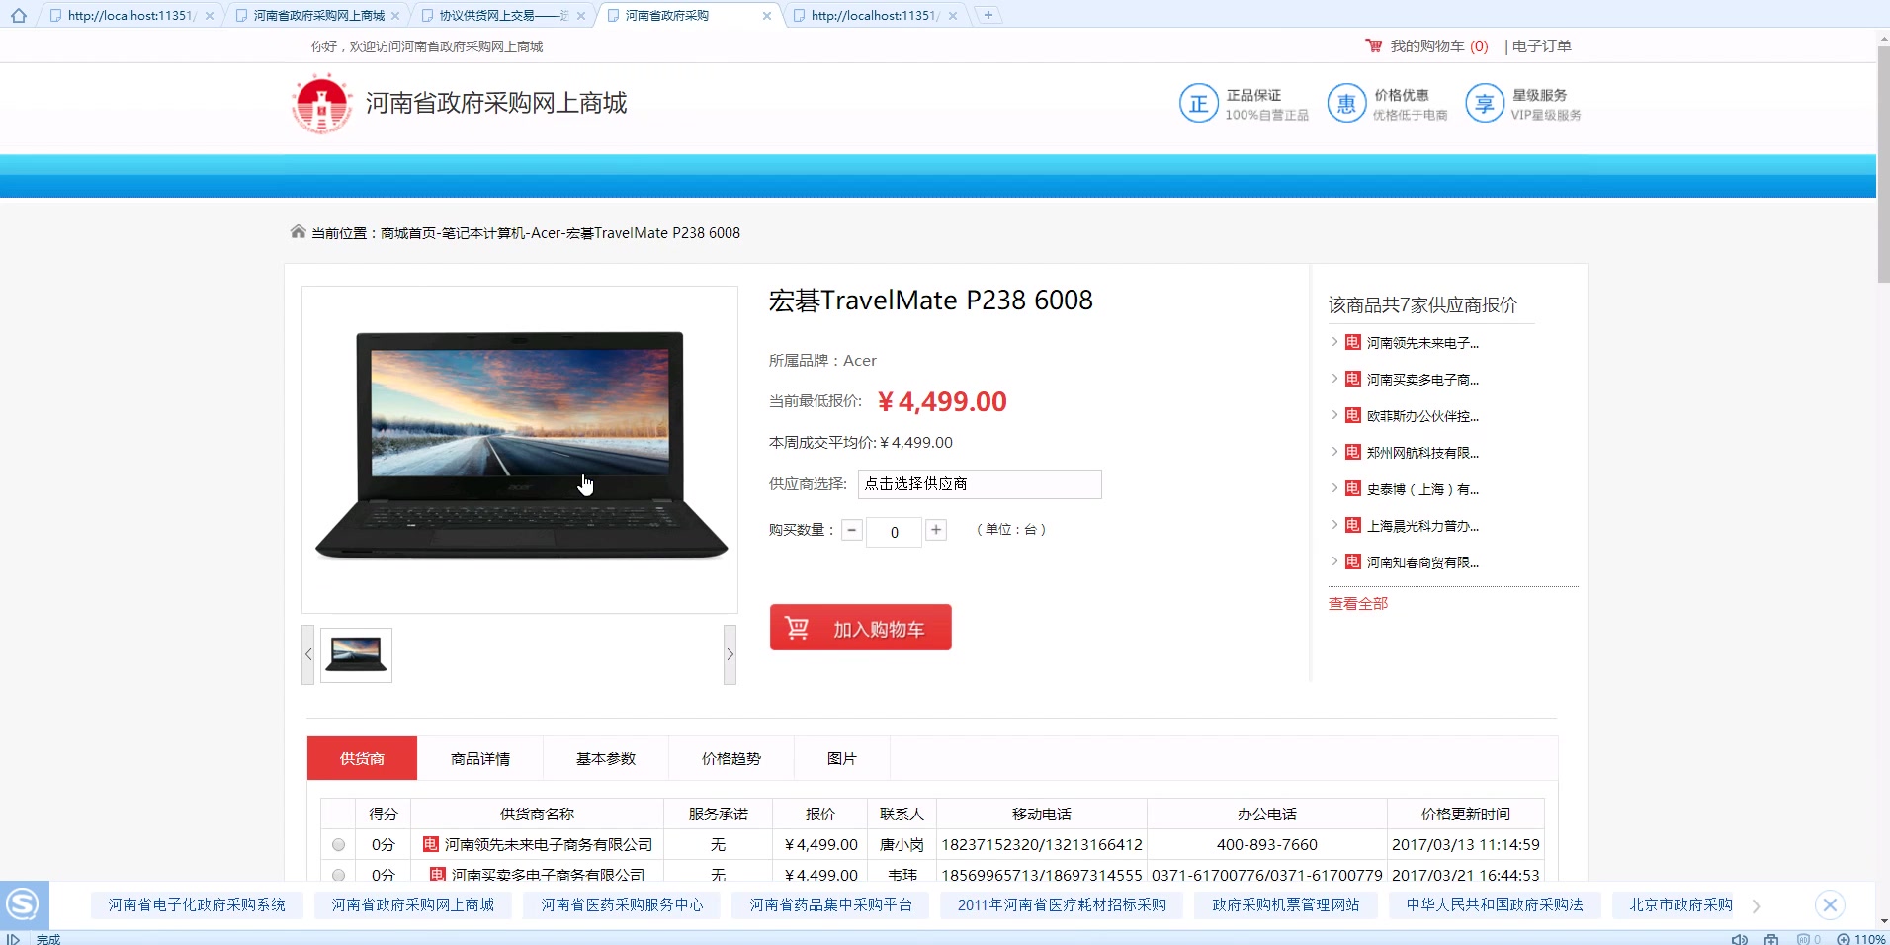Screen dimensions: 1890x945
Task: Click the 价格优惠 惠 circle icon
Action: coord(1345,104)
